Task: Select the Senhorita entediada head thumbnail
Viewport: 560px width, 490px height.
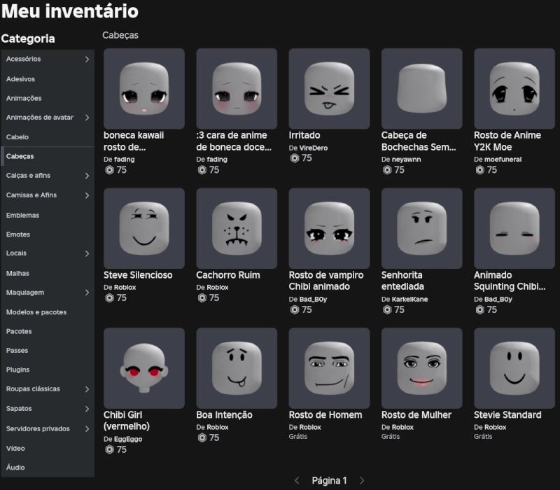Action: pos(421,228)
